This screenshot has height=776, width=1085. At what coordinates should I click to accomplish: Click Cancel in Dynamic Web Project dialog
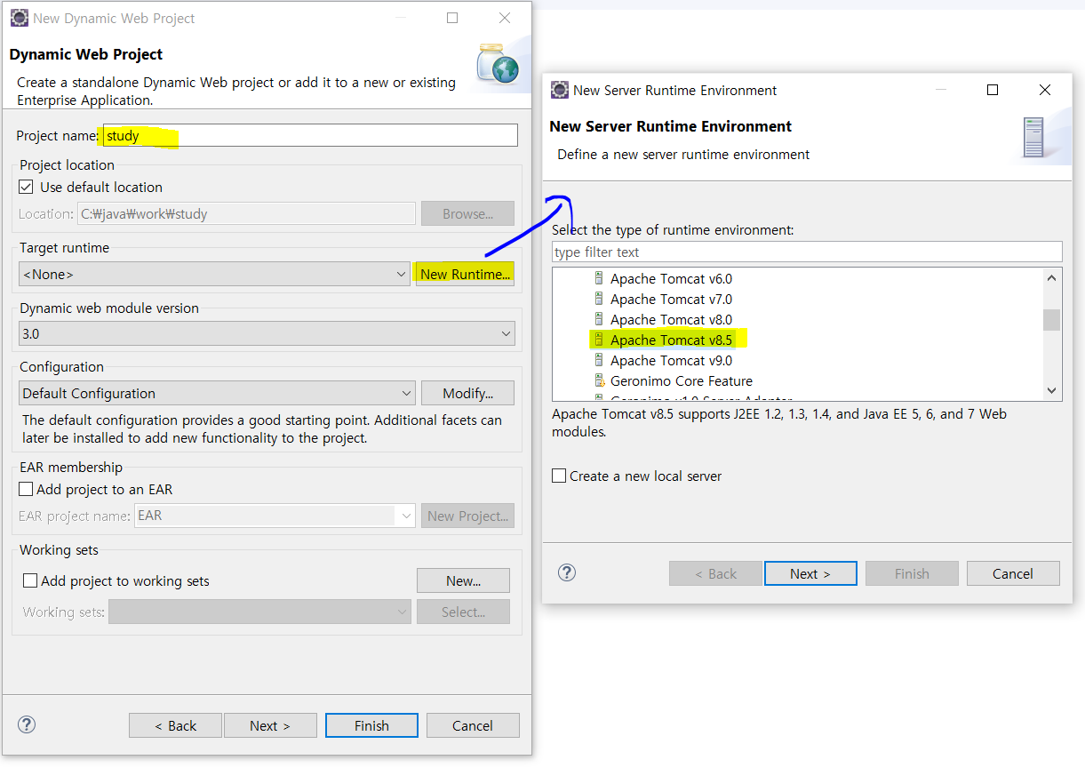point(473,725)
